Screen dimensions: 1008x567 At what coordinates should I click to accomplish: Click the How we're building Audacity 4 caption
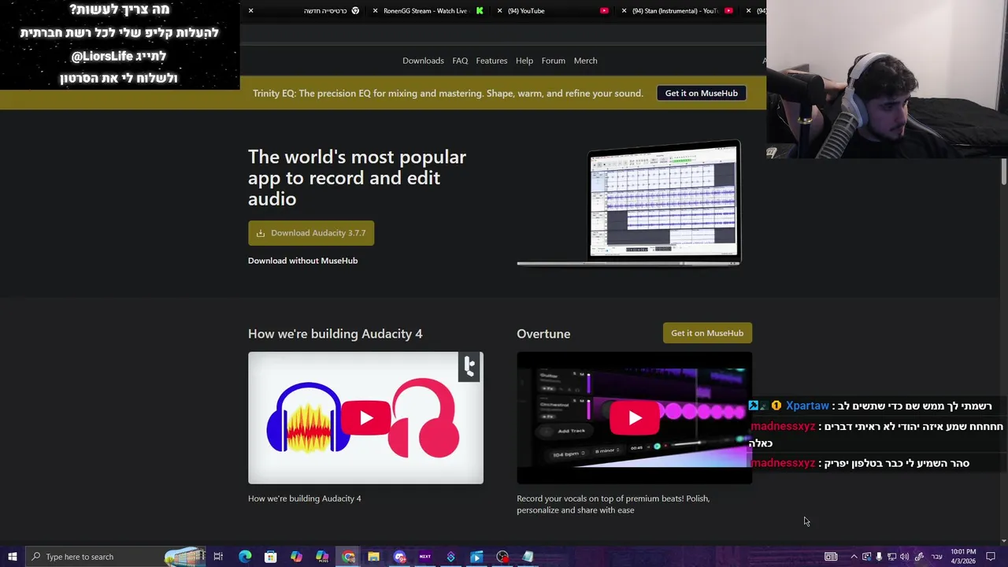304,498
